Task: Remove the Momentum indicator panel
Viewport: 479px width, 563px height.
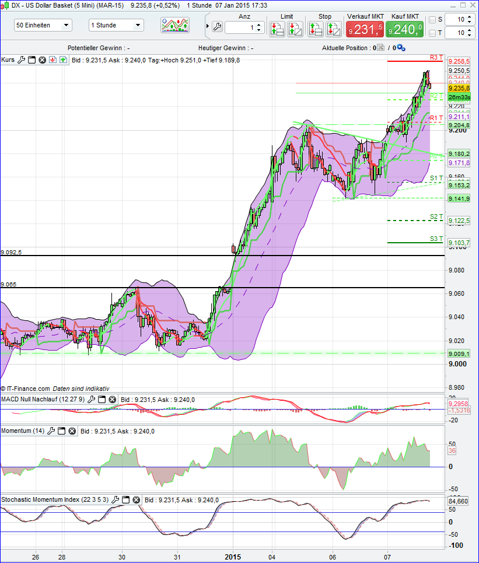Action: click(71, 431)
